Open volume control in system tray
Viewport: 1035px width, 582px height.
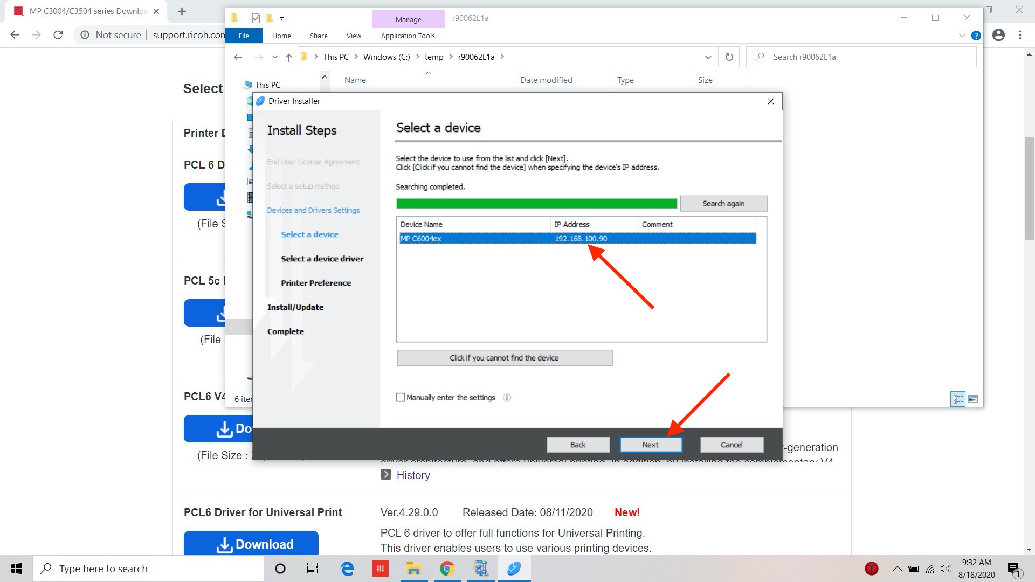(x=946, y=569)
